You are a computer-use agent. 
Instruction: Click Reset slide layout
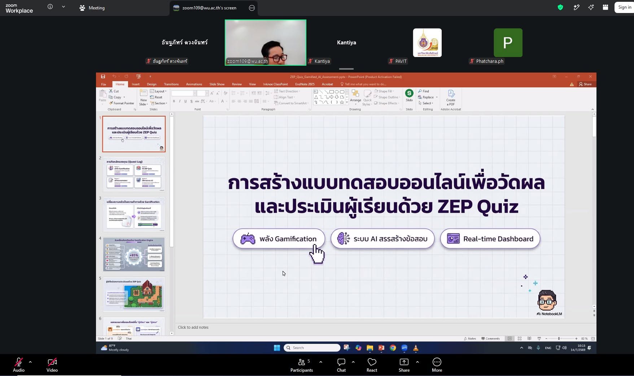[x=156, y=97]
